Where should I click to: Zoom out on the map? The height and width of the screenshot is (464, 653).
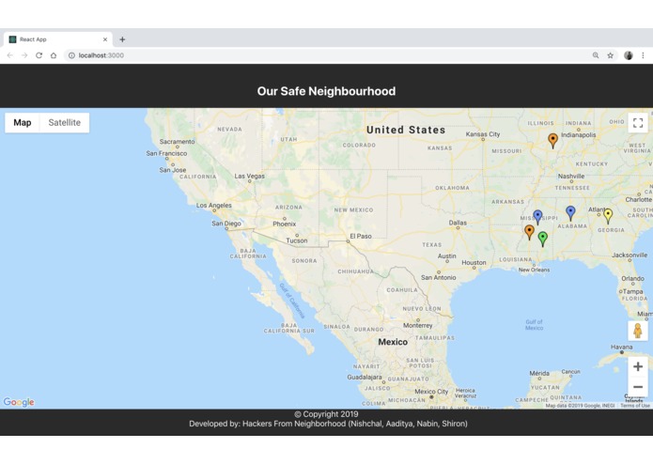[x=638, y=387]
